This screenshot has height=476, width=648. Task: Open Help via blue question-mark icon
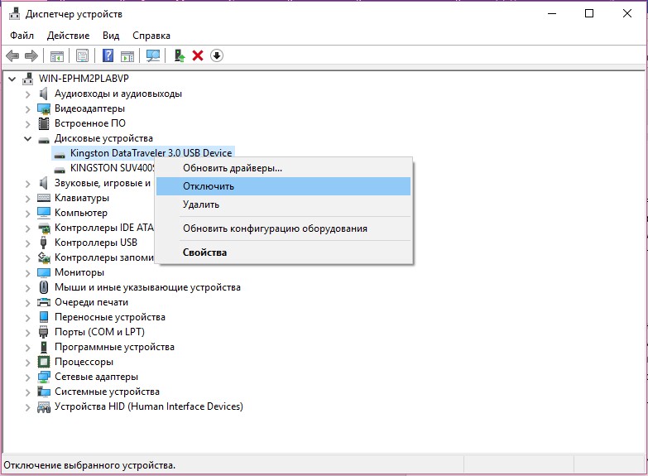point(108,55)
